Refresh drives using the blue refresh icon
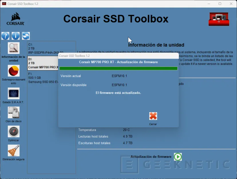This screenshot has width=237, height=179. 26,36
